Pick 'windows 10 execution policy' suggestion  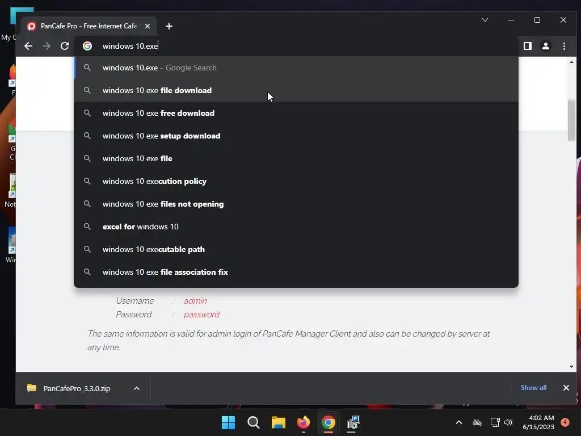[x=296, y=181]
